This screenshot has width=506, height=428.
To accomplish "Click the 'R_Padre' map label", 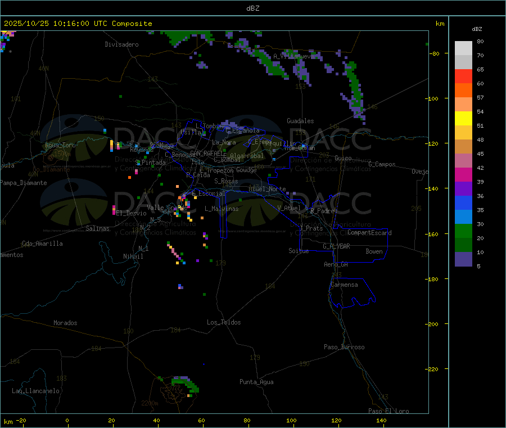I will (322, 211).
